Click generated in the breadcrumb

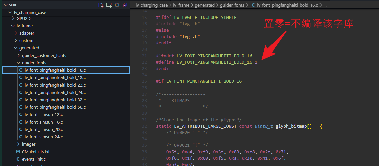click(x=205, y=5)
